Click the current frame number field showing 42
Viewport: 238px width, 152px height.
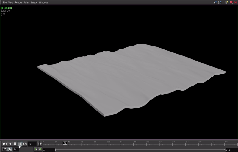[x=32, y=144]
